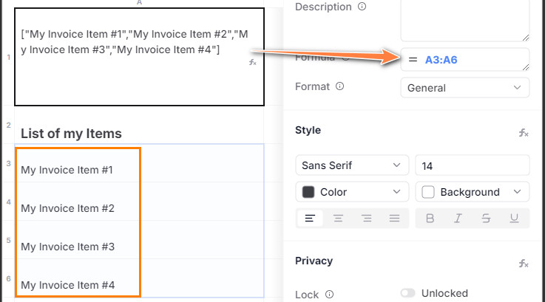Image resolution: width=545 pixels, height=302 pixels.
Task: Select cell A1 with the items array
Action: 139,57
